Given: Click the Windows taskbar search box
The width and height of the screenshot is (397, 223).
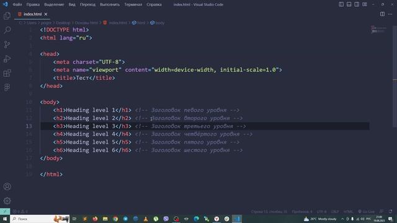Looking at the screenshot, I should point(40,219).
